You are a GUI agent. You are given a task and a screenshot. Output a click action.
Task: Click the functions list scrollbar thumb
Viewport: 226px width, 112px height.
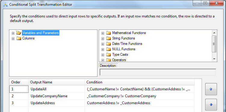(x=214, y=44)
